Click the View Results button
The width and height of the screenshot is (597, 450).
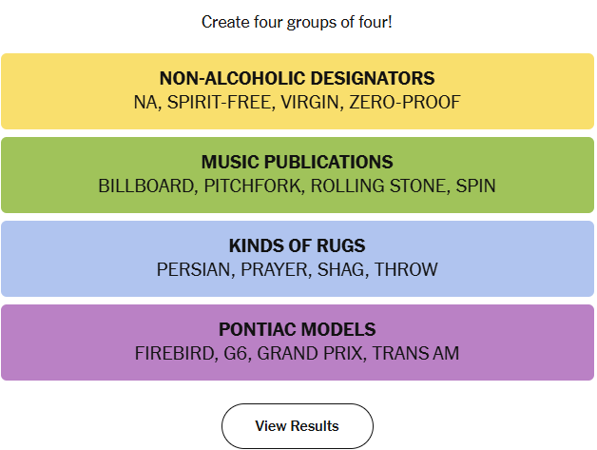(297, 426)
